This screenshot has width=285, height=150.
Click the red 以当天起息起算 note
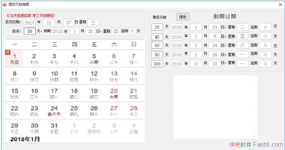click(x=31, y=15)
